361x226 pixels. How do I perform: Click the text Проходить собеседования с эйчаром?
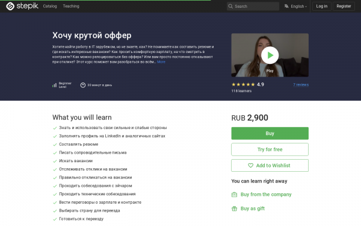point(96,186)
